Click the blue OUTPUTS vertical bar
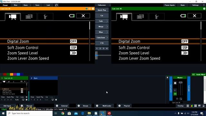 pyautogui.click(x=171, y=89)
